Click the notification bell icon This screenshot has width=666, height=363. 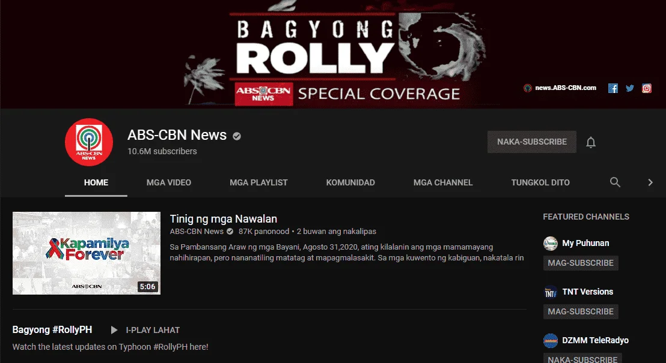591,142
